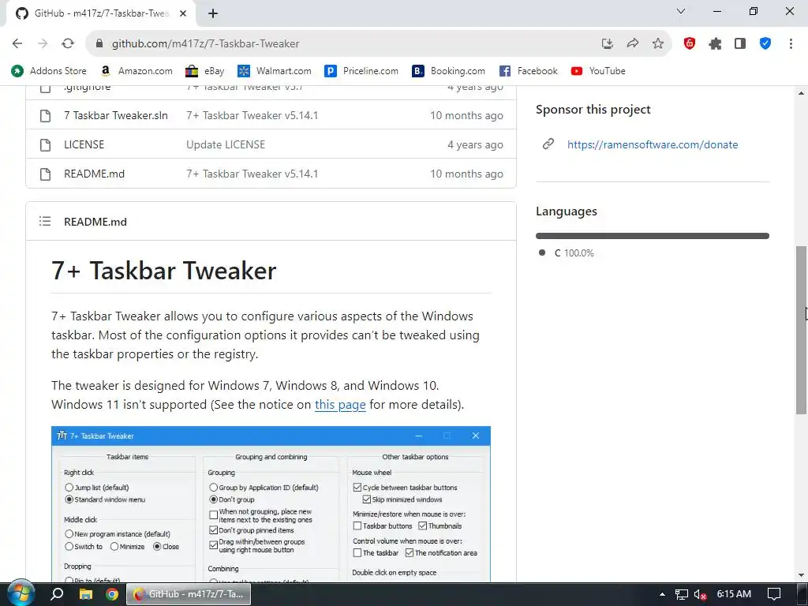Open the Chrome icon on the taskbar
The height and width of the screenshot is (606, 808).
[x=112, y=594]
